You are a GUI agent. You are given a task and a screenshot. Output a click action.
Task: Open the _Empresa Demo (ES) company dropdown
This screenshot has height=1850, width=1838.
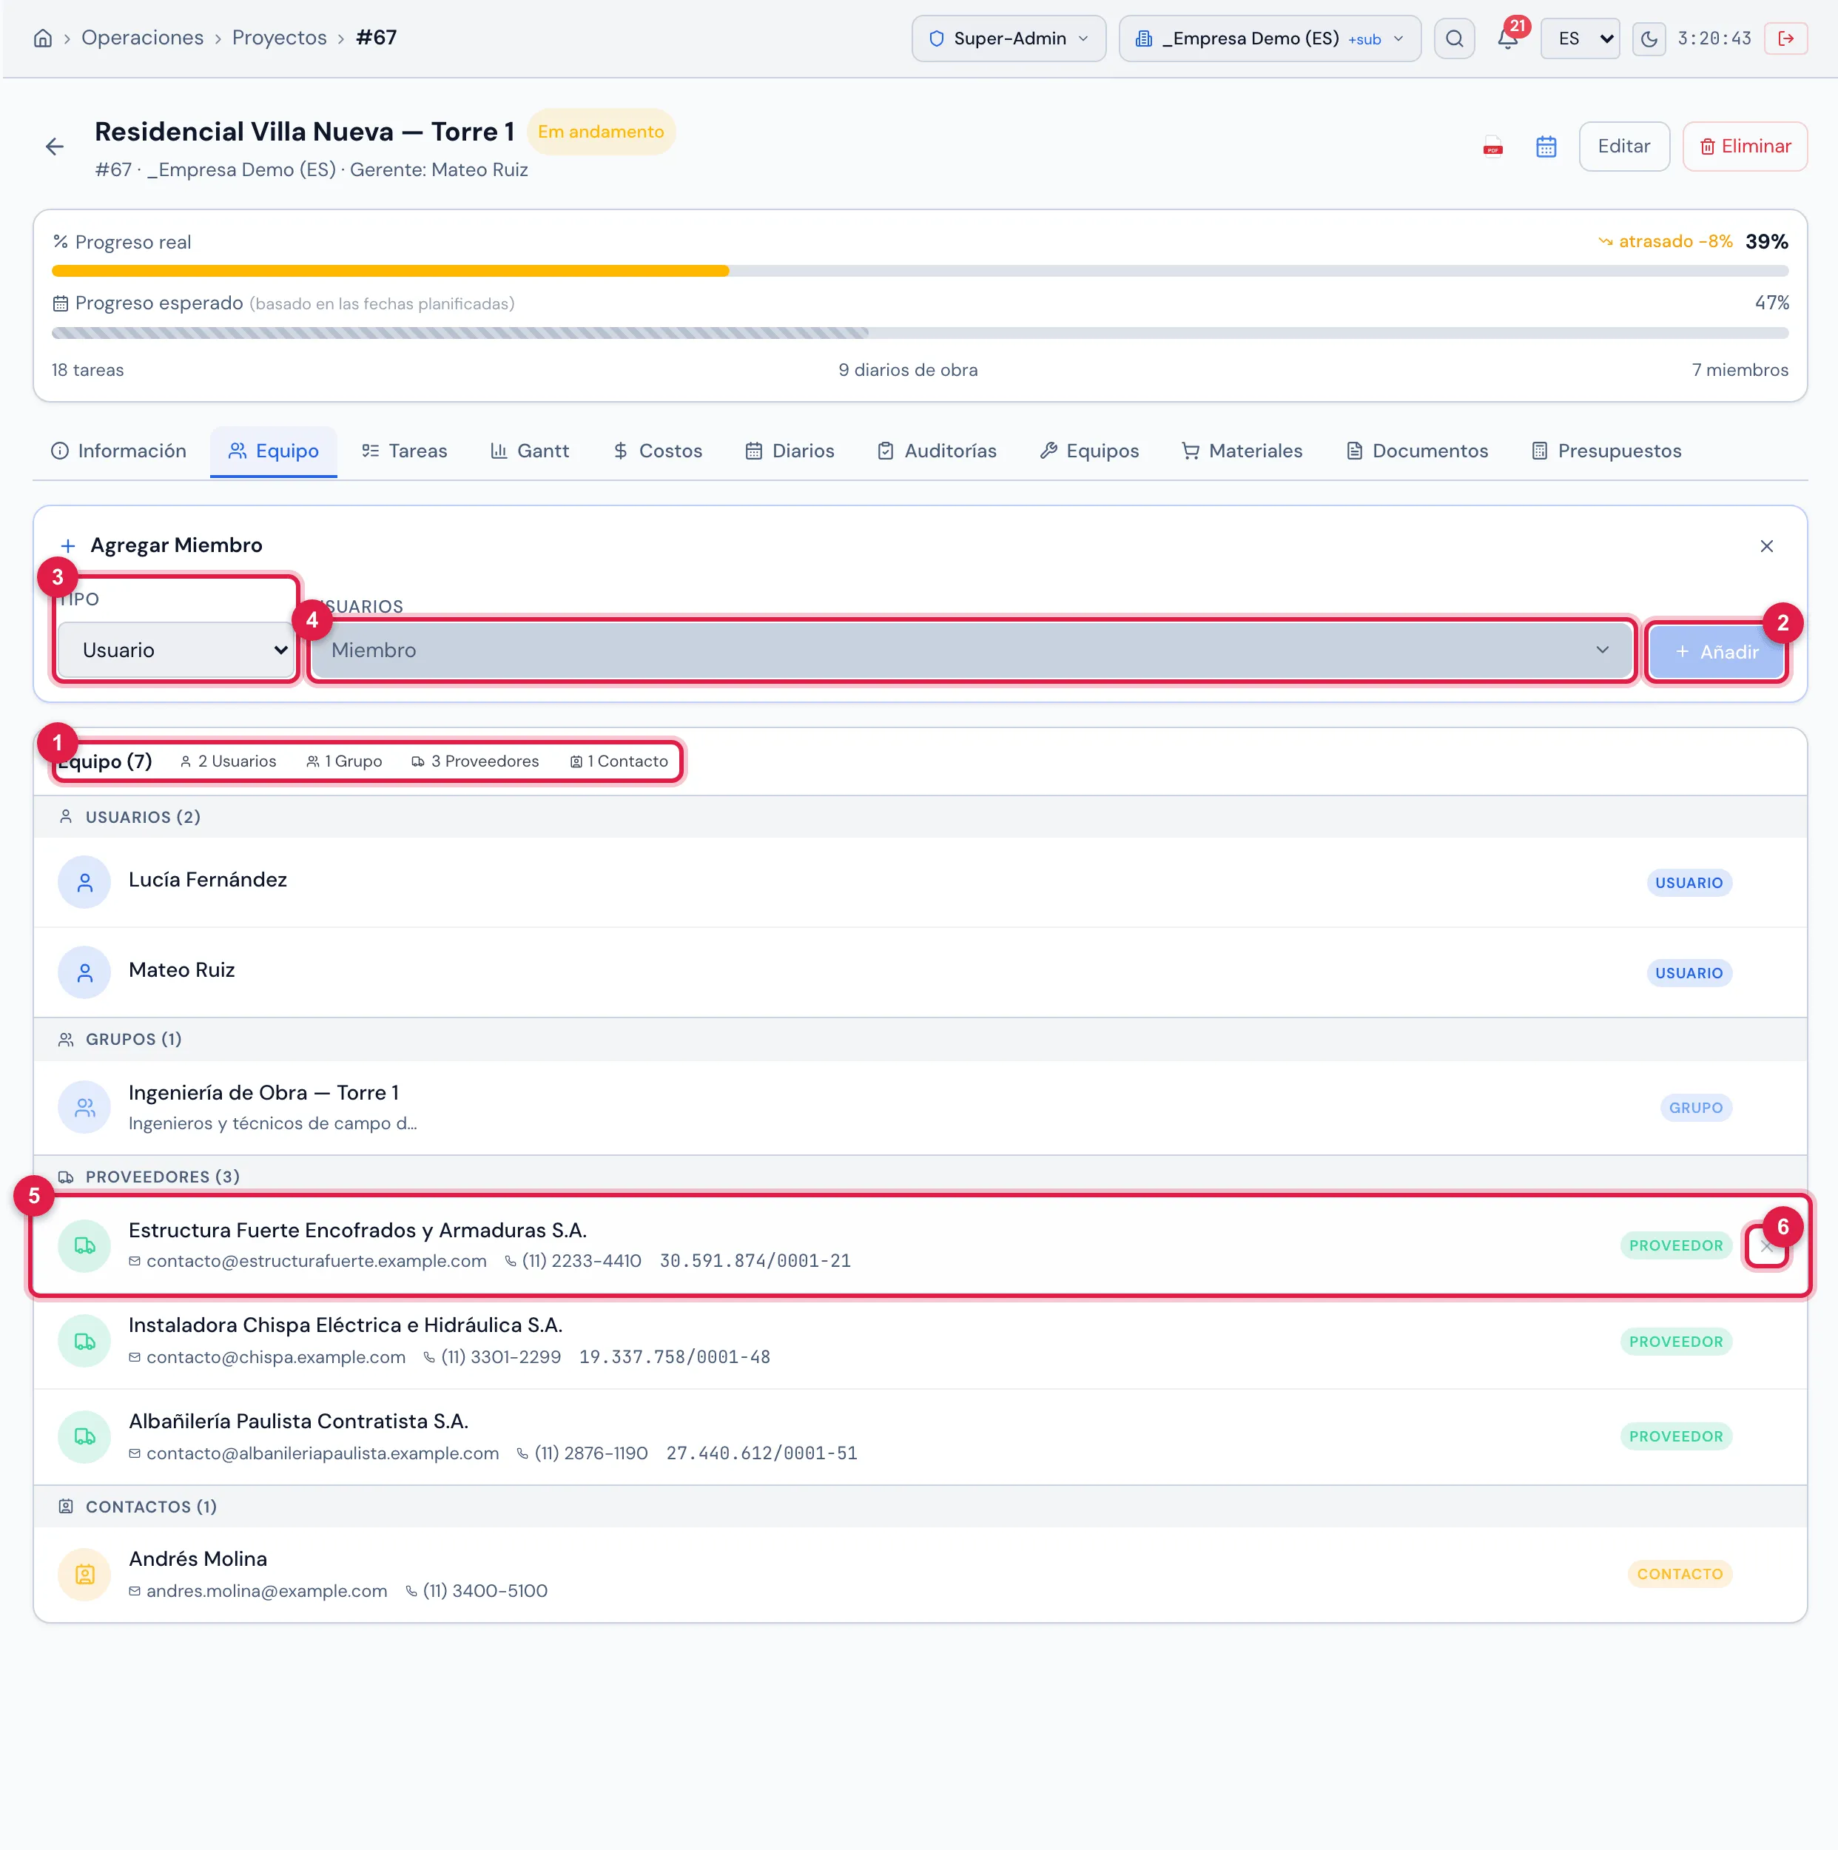point(1270,38)
